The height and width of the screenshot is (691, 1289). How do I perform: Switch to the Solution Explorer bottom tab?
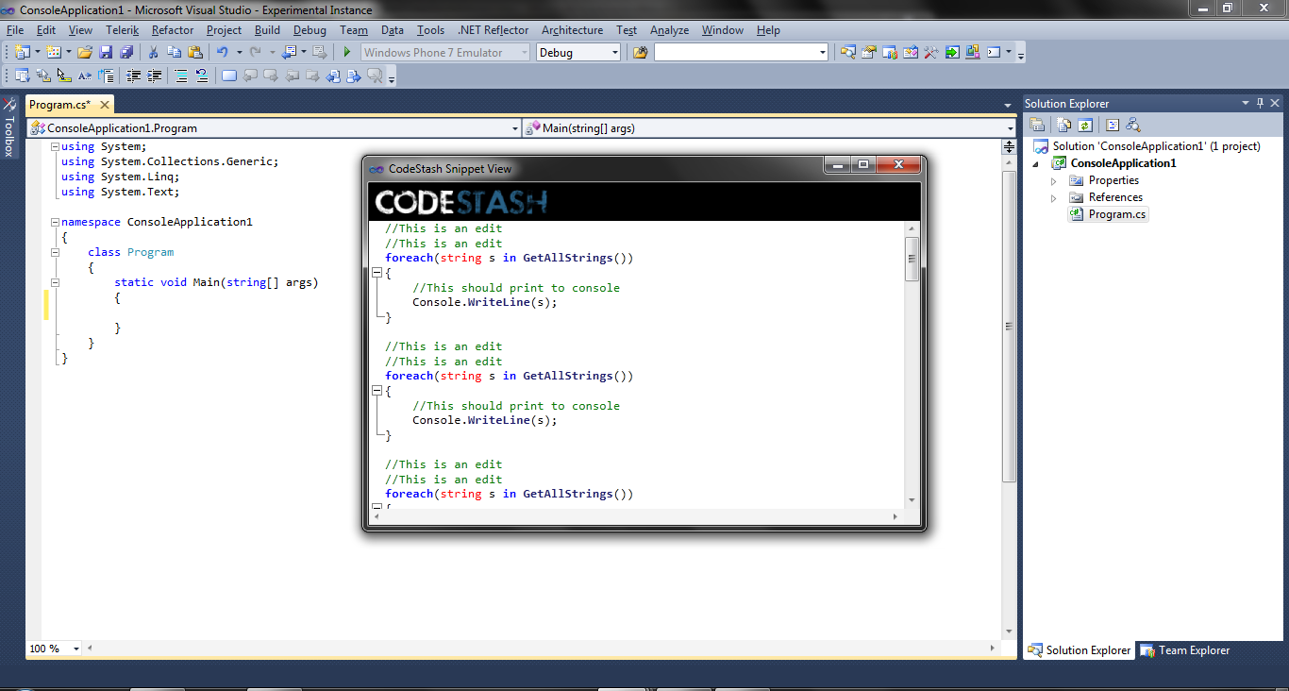click(x=1079, y=650)
